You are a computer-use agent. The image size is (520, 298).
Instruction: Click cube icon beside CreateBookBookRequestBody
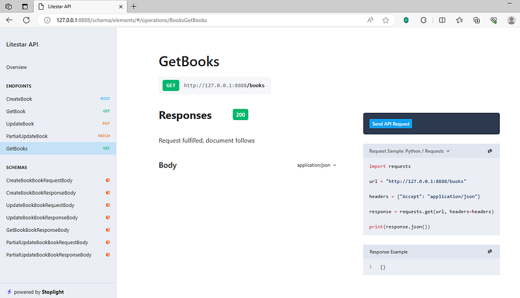point(108,180)
